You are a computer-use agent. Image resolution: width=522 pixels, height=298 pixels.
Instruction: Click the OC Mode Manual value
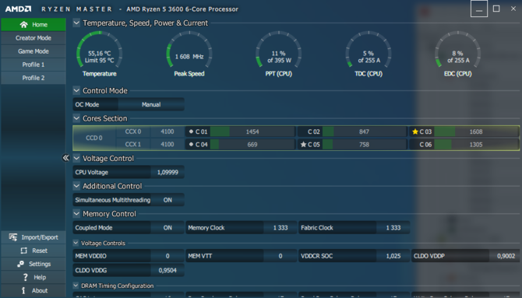(x=151, y=104)
